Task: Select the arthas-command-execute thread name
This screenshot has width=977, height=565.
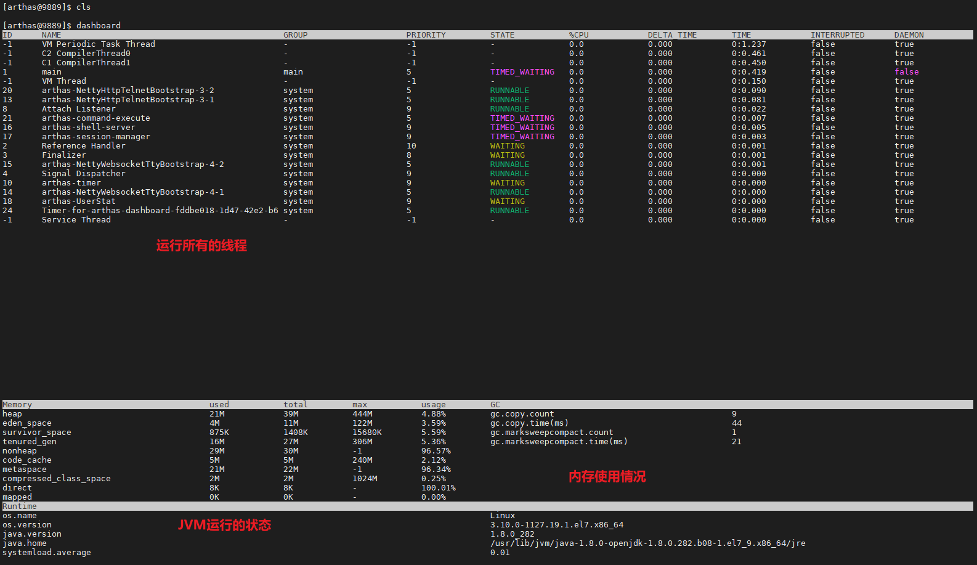Action: pos(95,118)
